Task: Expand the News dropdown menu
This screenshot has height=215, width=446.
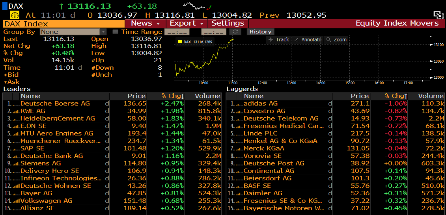Action: pos(146,23)
